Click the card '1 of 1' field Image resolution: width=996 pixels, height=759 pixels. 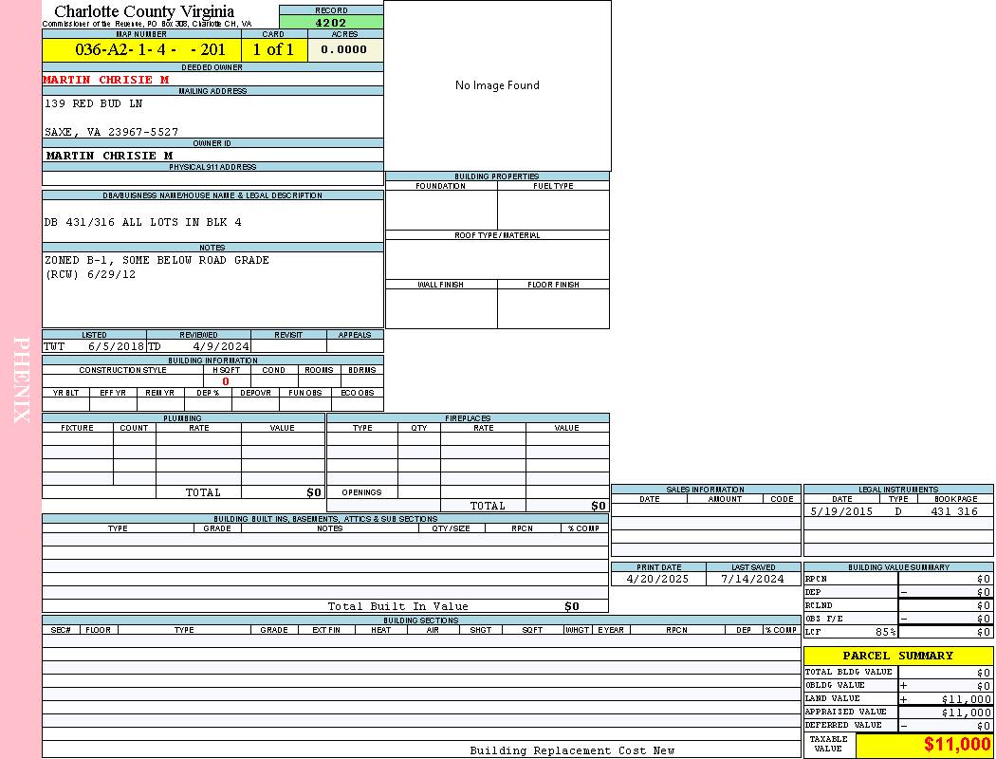click(273, 50)
